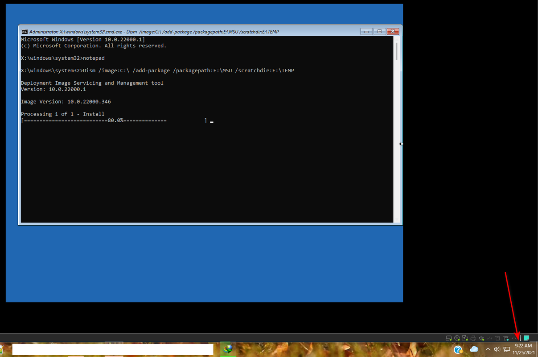The height and width of the screenshot is (357, 538).
Task: Click the VM printer device icon
Action: [473, 338]
